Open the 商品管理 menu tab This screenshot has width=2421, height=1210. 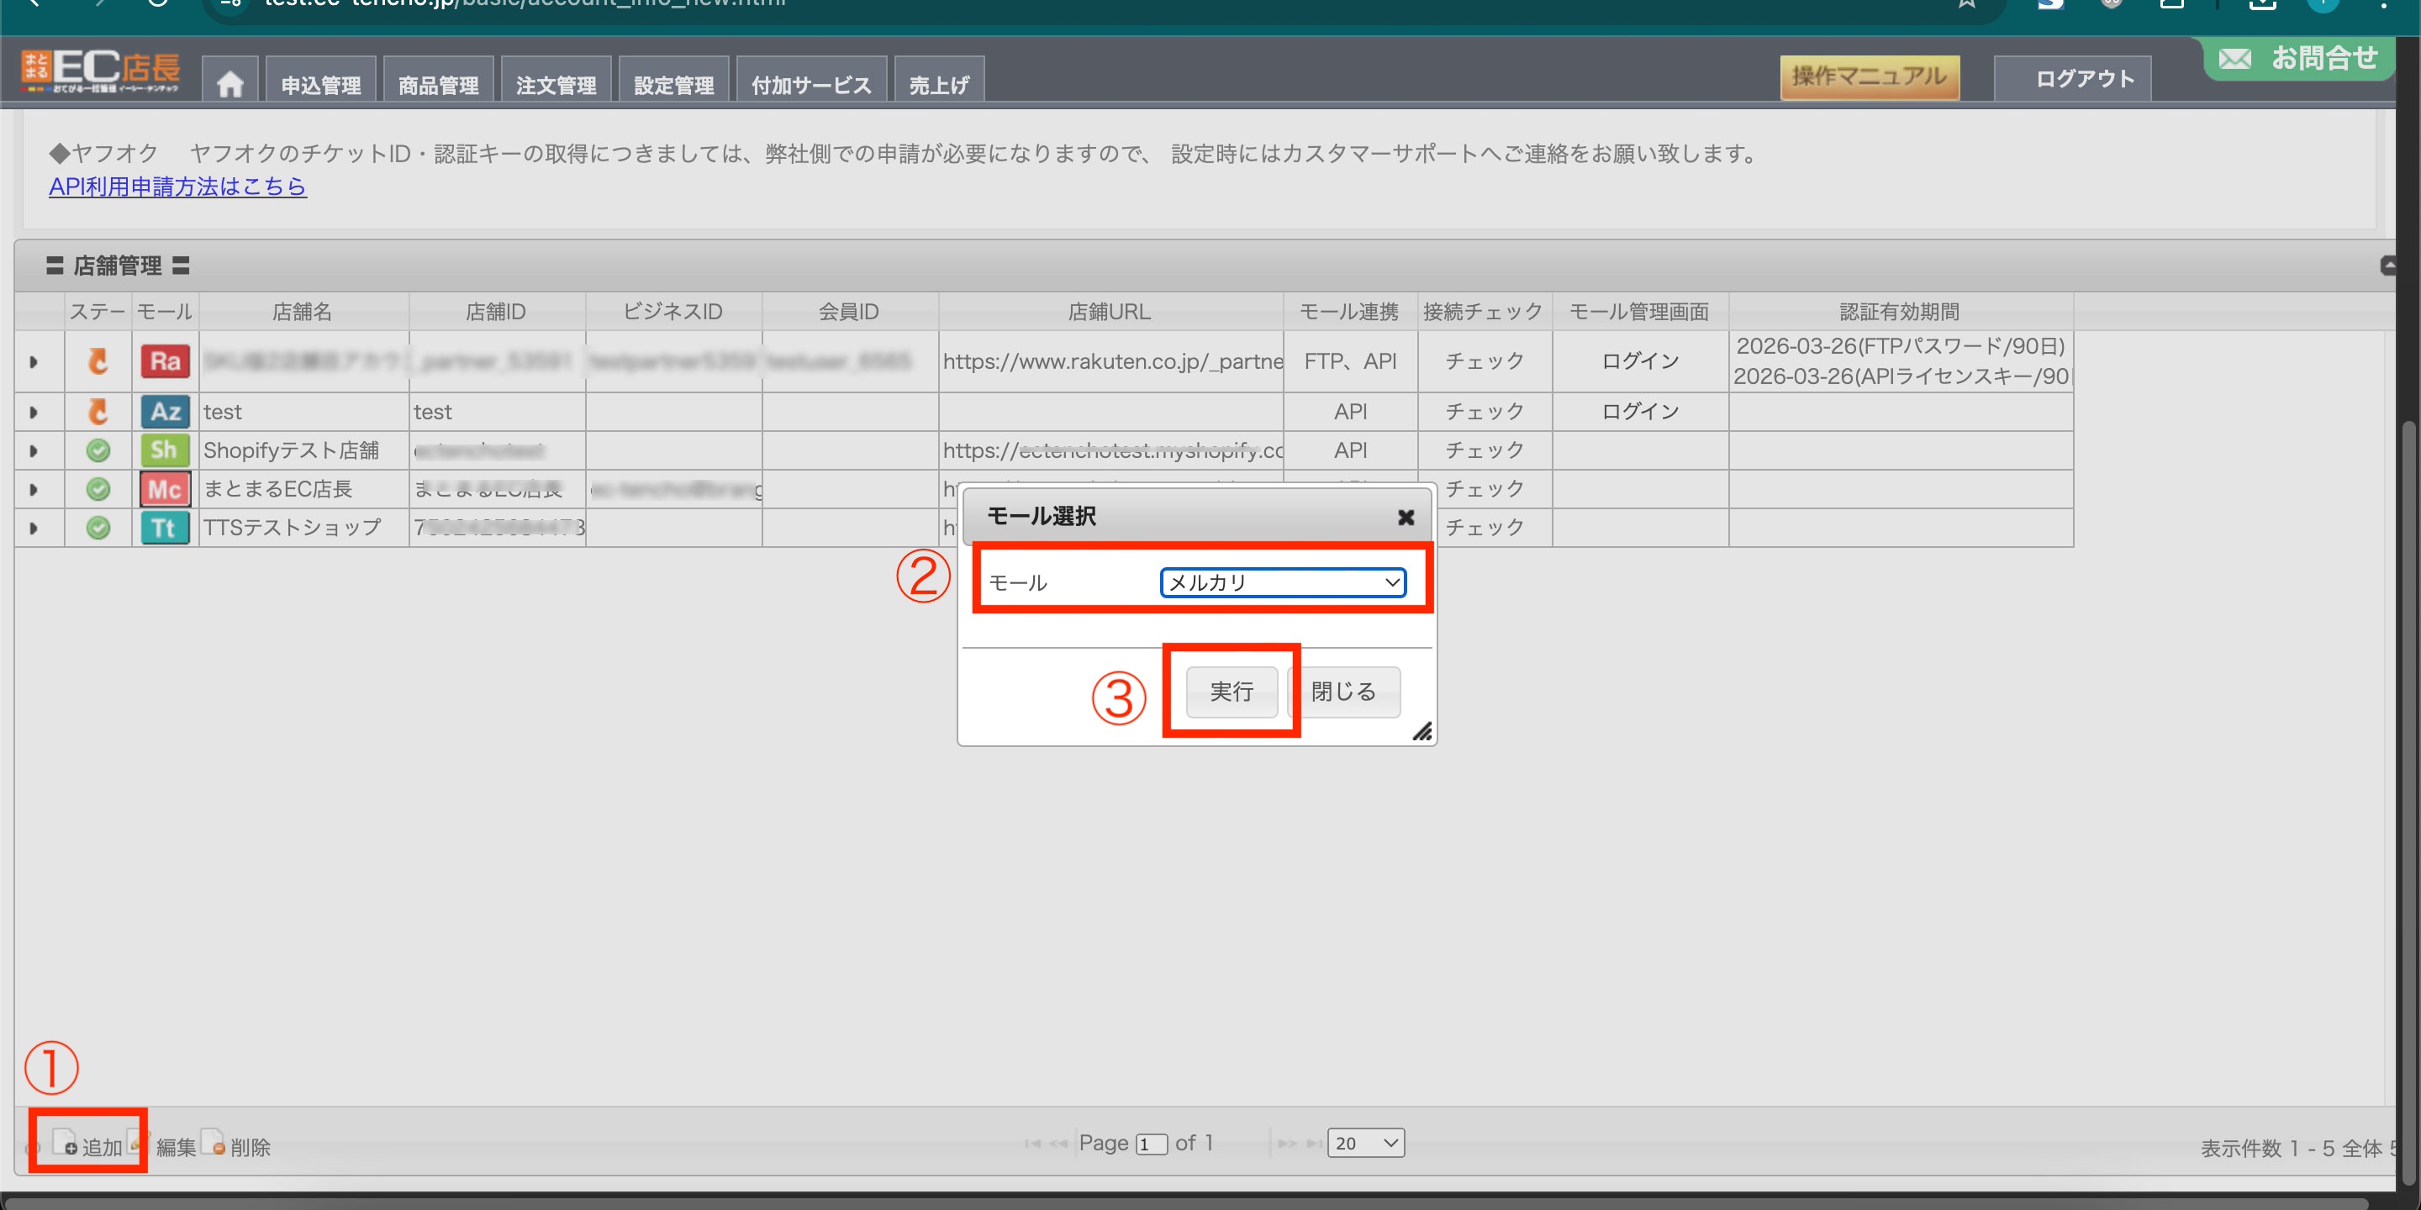pos(438,85)
